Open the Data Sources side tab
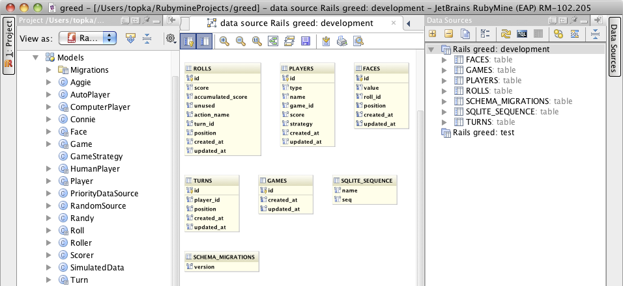 614,45
